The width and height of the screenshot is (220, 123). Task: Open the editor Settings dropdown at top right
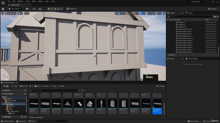click(213, 9)
